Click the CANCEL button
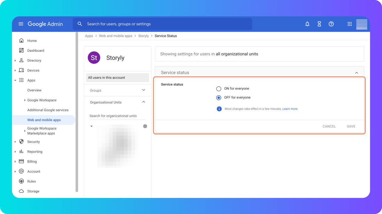 [329, 126]
